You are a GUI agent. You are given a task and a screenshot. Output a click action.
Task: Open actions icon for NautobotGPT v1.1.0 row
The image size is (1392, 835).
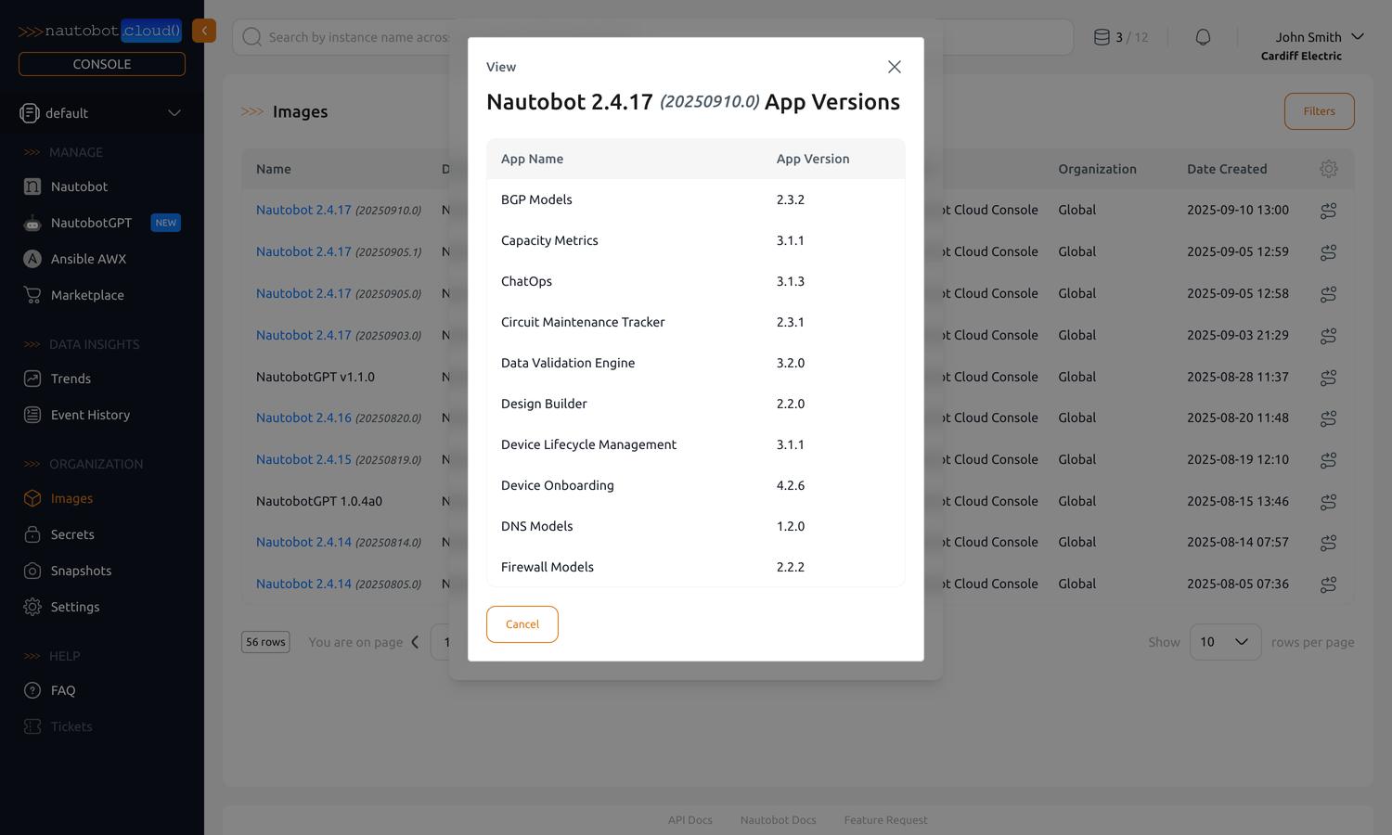pos(1328,378)
